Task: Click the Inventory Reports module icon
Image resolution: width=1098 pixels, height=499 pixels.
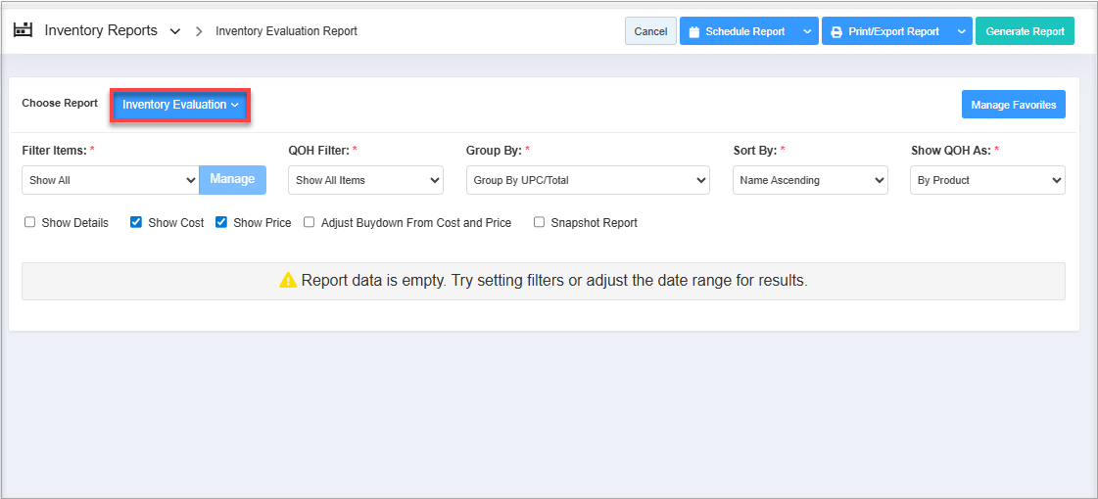Action: click(23, 30)
